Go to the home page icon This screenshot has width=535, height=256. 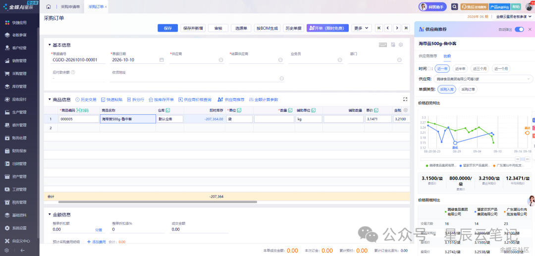[x=49, y=7]
